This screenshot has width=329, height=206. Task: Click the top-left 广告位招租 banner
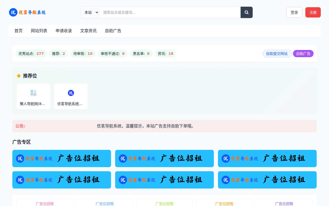tap(62, 158)
